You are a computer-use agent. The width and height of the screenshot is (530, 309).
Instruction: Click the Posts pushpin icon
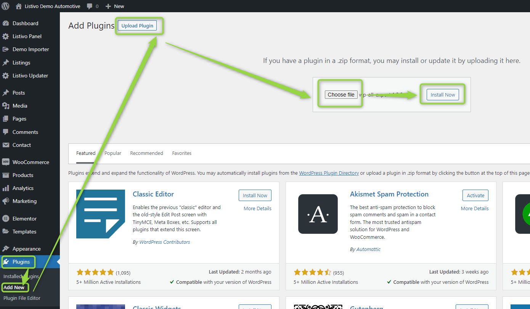tap(6, 93)
